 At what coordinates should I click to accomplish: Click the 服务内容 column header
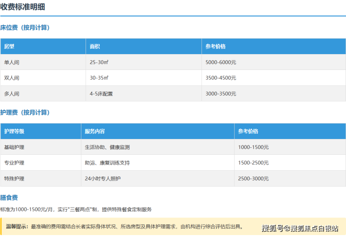click(x=94, y=132)
